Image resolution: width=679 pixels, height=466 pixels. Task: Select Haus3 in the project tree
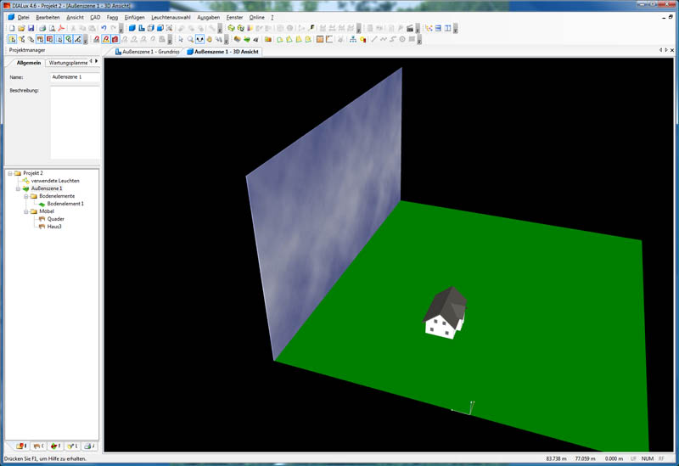[54, 227]
